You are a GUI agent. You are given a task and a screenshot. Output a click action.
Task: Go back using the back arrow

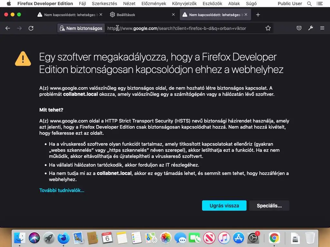point(8,28)
